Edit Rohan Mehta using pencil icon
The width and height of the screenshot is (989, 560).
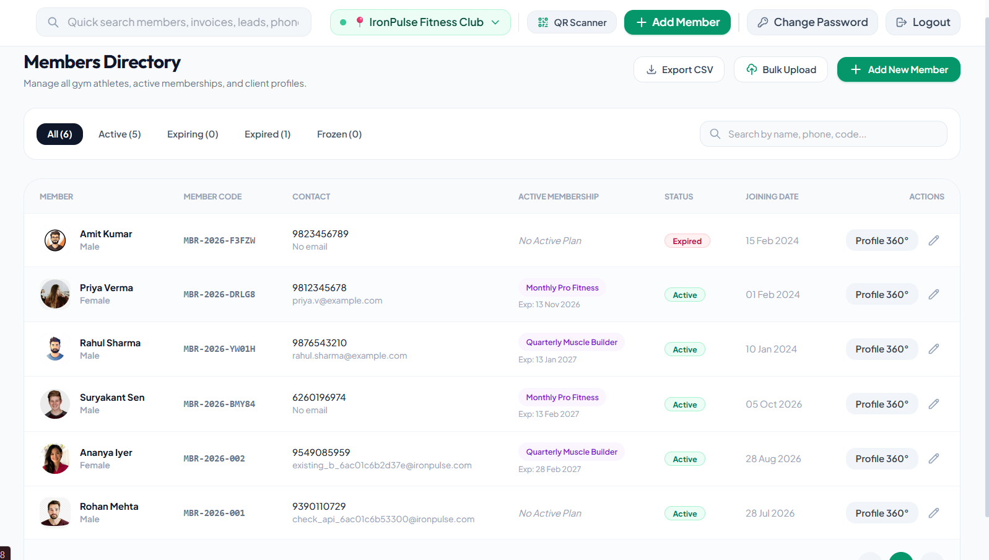pyautogui.click(x=934, y=513)
